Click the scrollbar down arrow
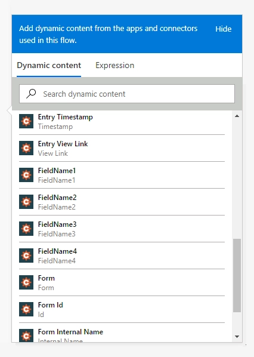 (x=237, y=337)
